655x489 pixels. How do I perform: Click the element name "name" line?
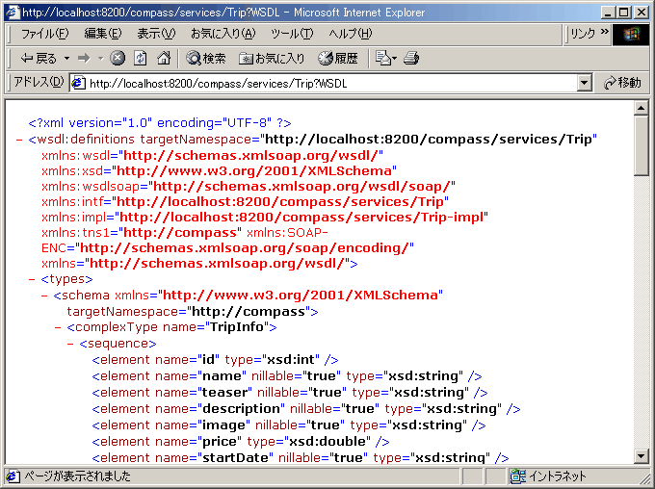click(287, 375)
